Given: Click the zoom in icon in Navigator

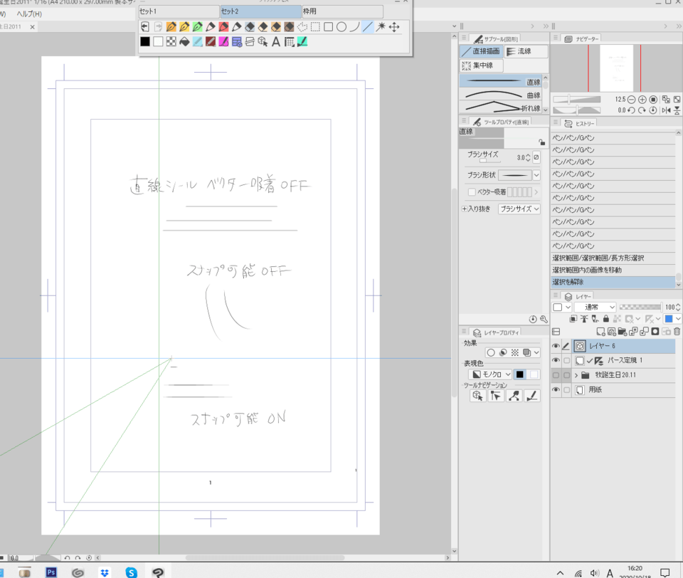Looking at the screenshot, I should (642, 100).
